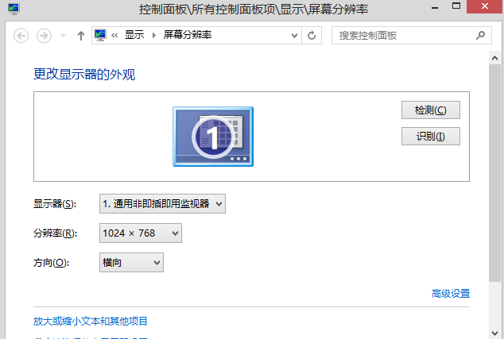Click the scrollbar down arrow

click(x=494, y=333)
